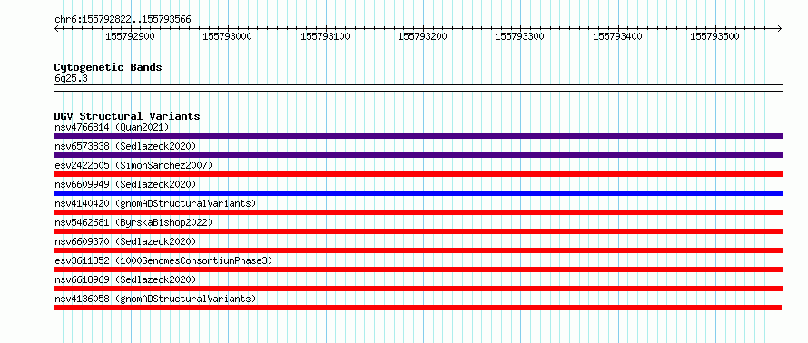Select the red bar under esv2422505
808x343 pixels.
[x=418, y=174]
